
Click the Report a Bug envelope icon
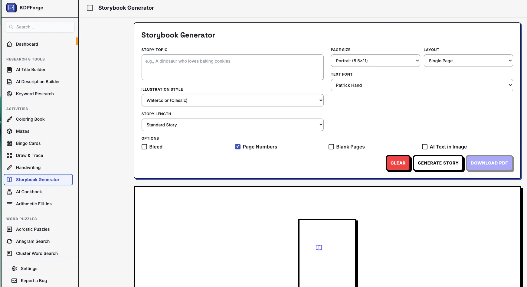point(14,281)
